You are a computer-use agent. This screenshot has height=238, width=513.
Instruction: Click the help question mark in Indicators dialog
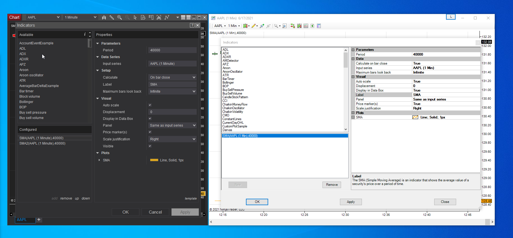click(192, 25)
